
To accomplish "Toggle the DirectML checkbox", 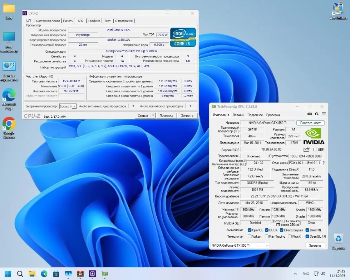I will 307,230.
